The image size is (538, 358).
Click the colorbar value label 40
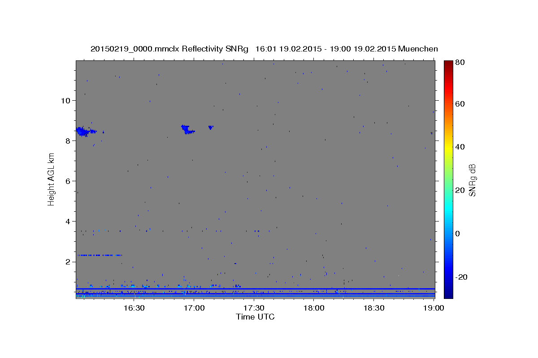(460, 147)
